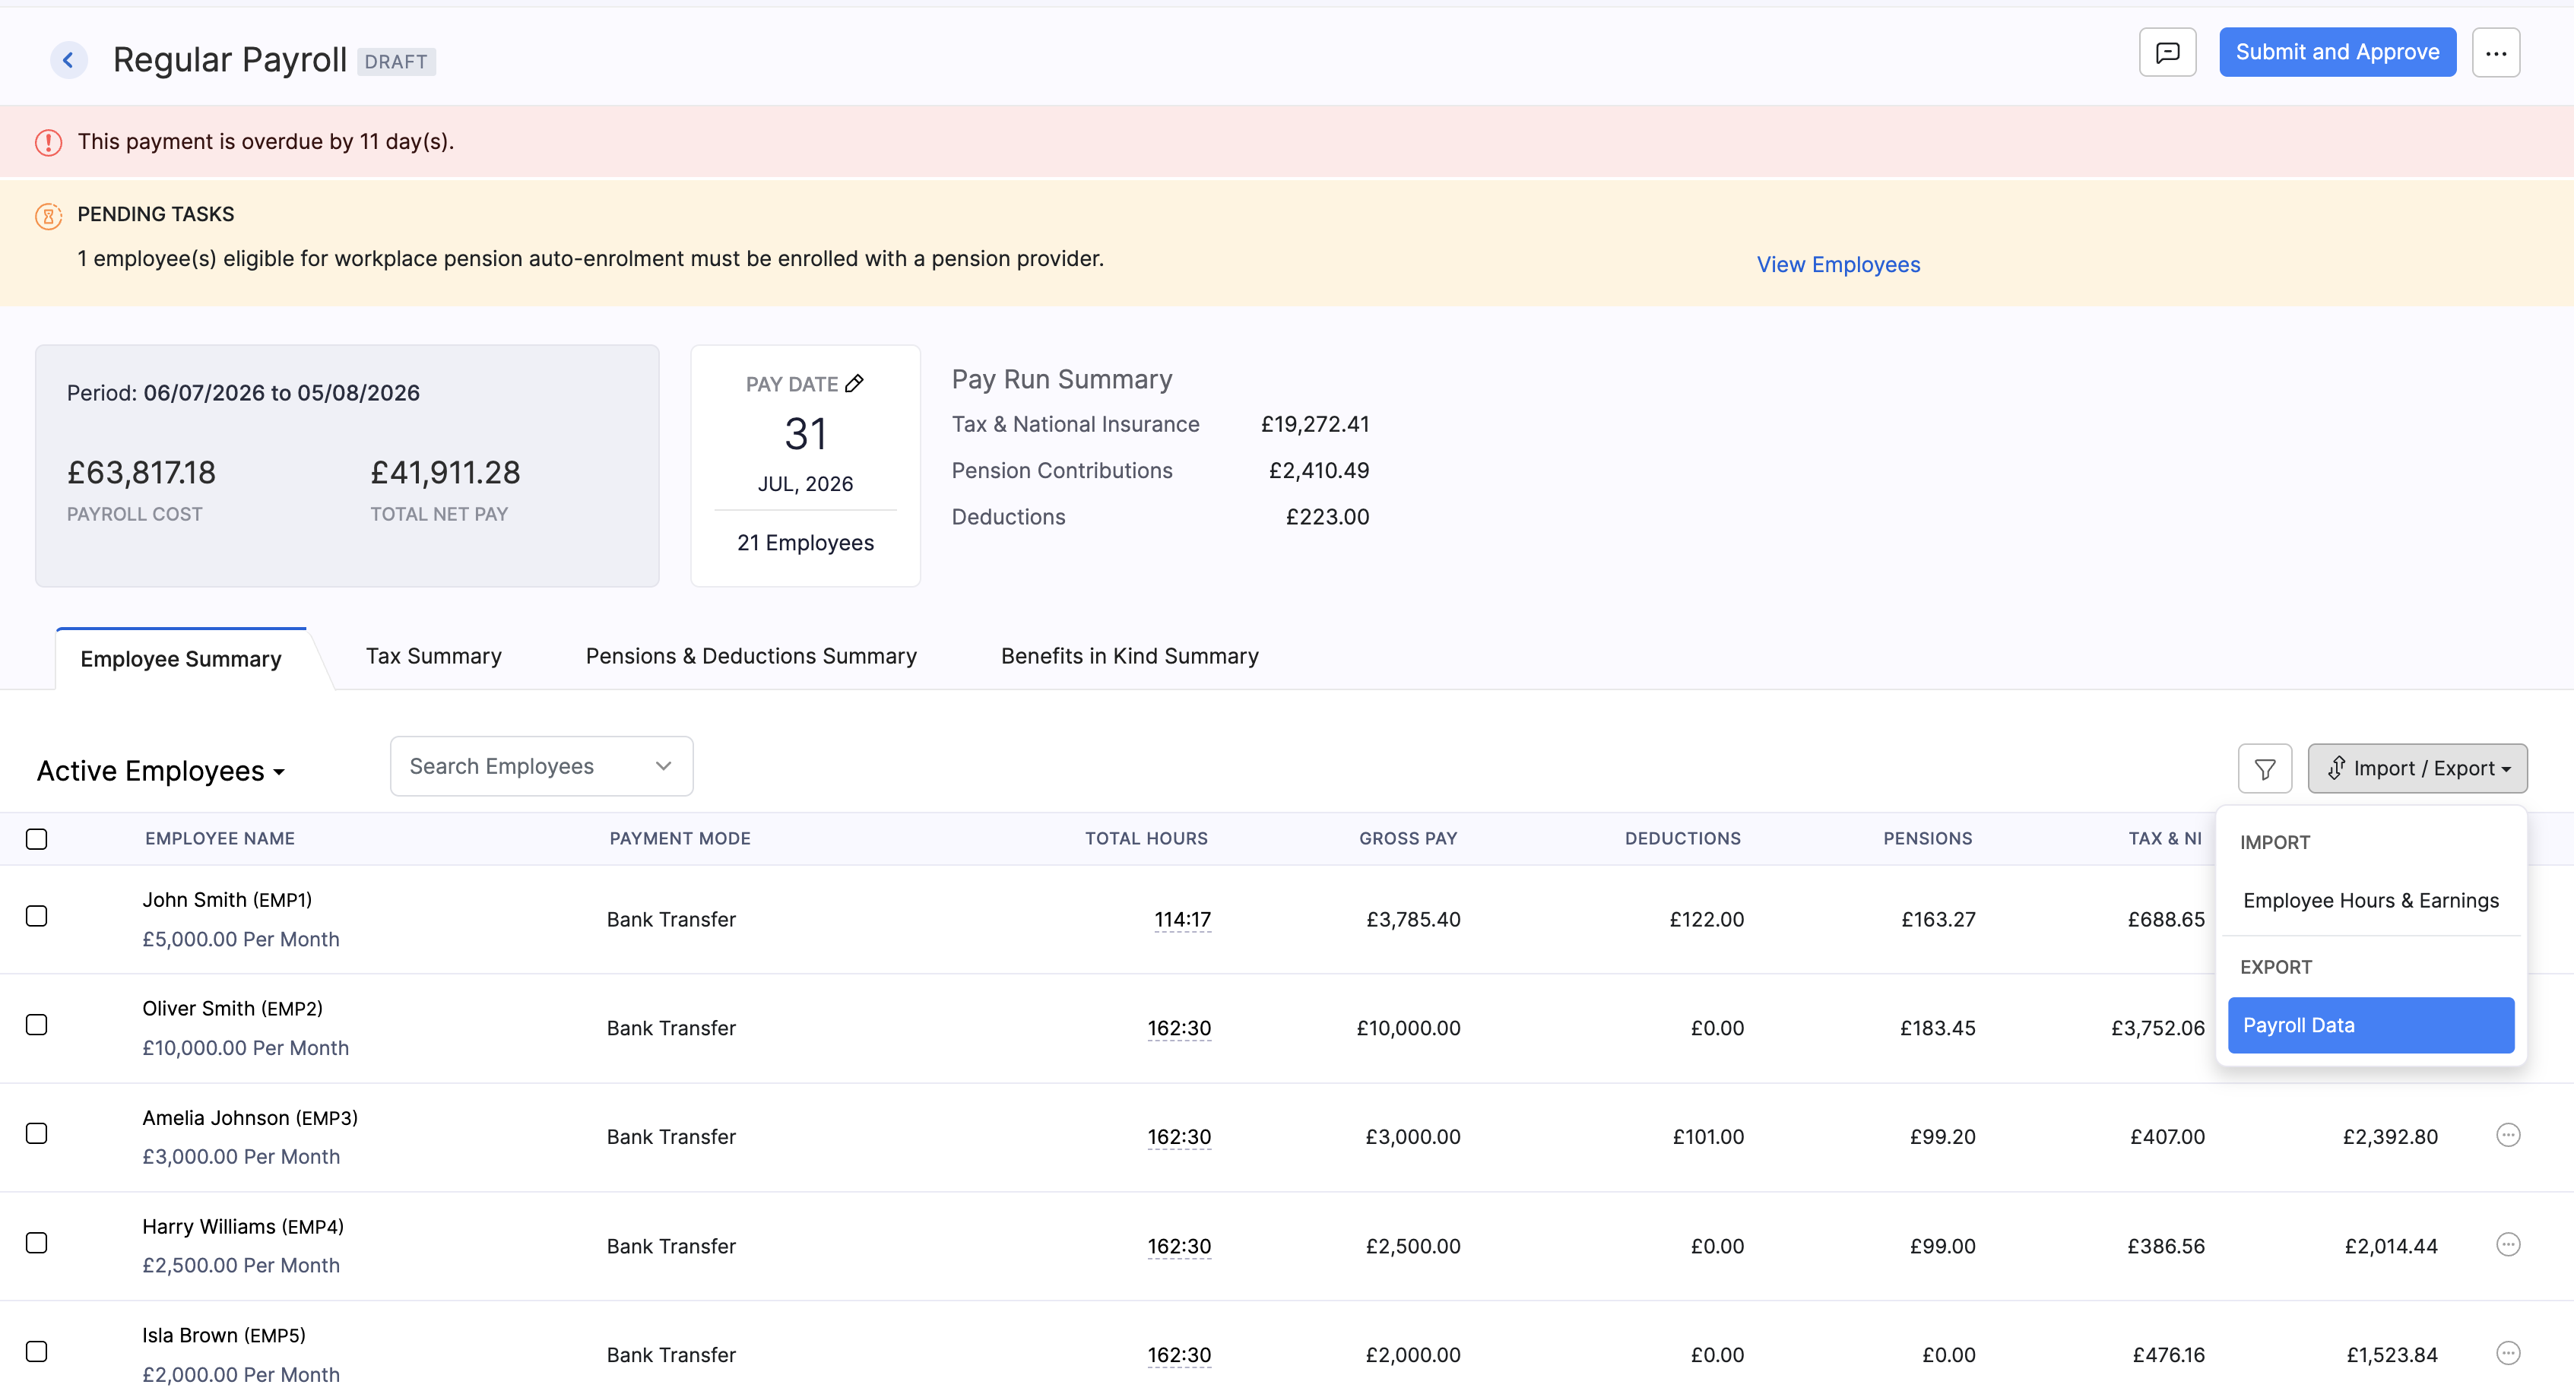Click the DRAFT status badge
This screenshot has height=1391, width=2574.
click(x=396, y=62)
